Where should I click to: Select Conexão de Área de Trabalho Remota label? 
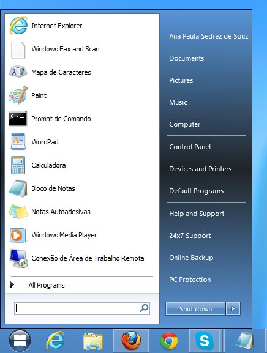tap(88, 258)
